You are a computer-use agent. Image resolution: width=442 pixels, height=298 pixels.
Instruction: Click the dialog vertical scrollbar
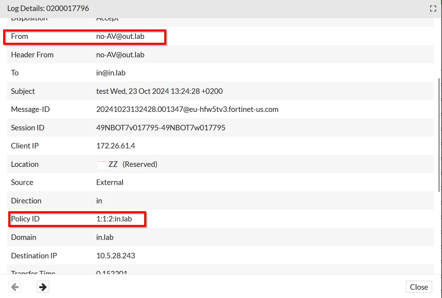point(439,135)
